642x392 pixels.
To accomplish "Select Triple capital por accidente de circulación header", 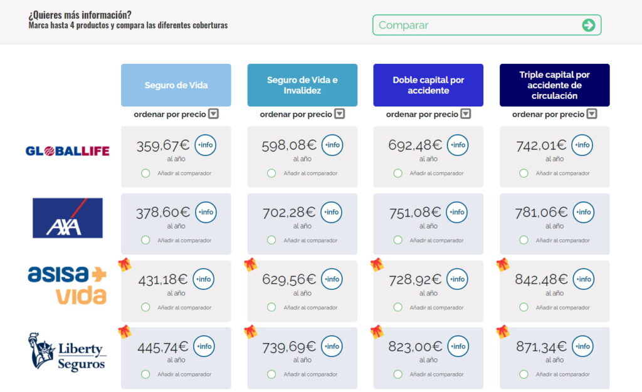I will (554, 85).
